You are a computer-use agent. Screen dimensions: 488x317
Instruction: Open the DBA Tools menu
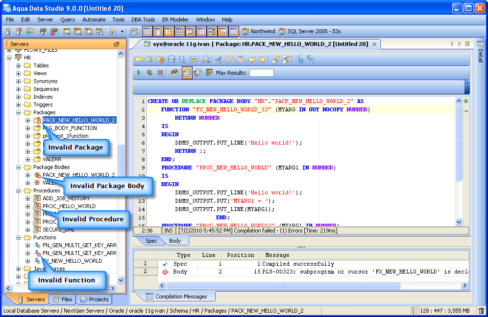click(x=143, y=20)
